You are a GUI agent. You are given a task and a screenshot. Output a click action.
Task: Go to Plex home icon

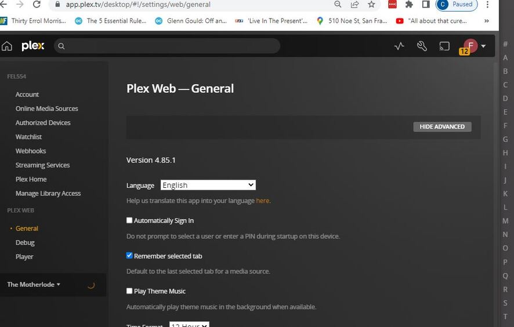click(6, 46)
